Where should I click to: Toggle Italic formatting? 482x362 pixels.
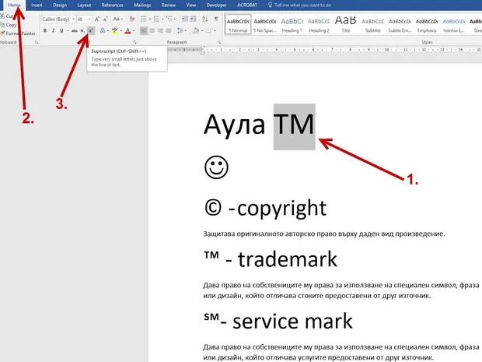click(x=53, y=31)
